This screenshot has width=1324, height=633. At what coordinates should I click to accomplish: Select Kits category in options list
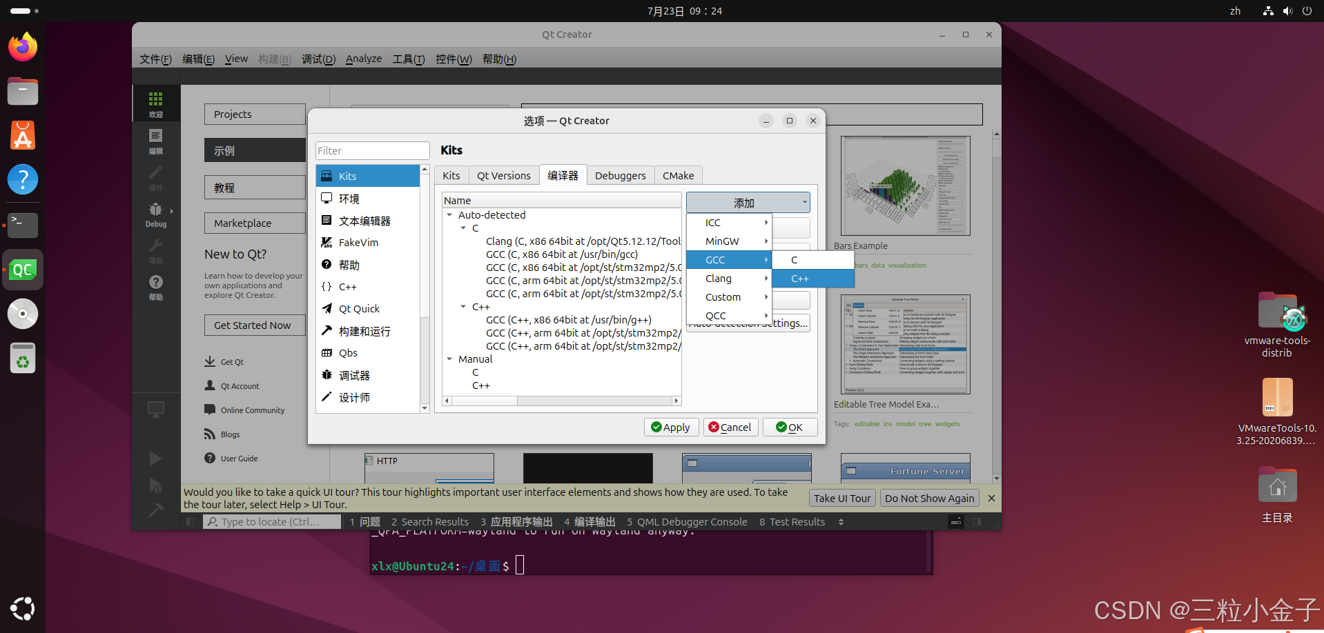click(368, 176)
